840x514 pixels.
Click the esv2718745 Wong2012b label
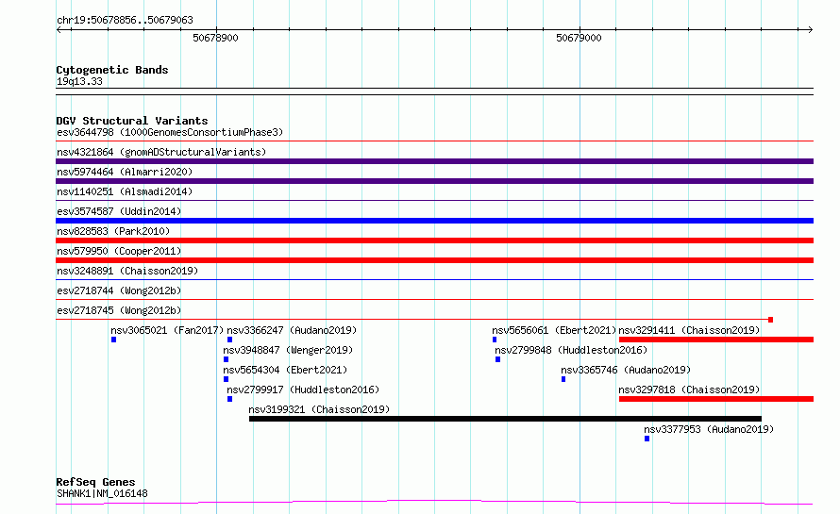point(120,310)
